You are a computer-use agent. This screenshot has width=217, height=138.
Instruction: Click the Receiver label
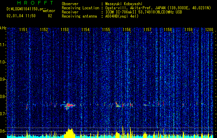point(70,12)
